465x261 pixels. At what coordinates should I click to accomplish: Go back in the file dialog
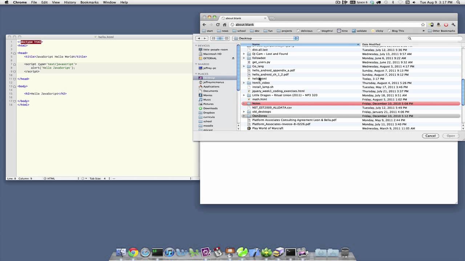tap(199, 38)
